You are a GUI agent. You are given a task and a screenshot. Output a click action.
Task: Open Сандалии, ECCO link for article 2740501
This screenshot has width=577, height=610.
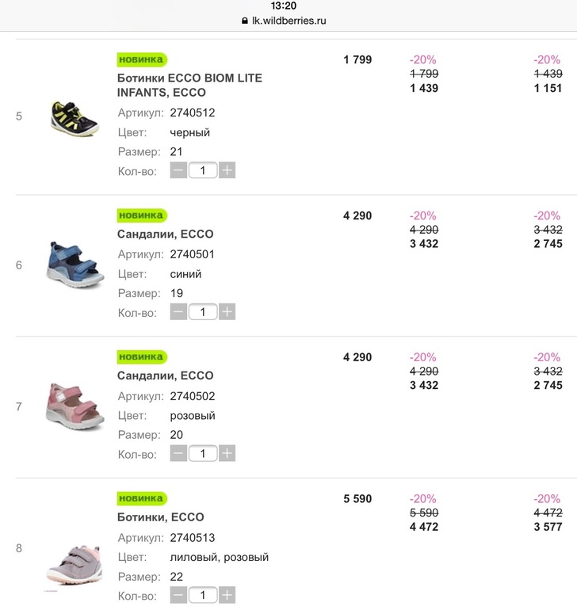click(165, 234)
